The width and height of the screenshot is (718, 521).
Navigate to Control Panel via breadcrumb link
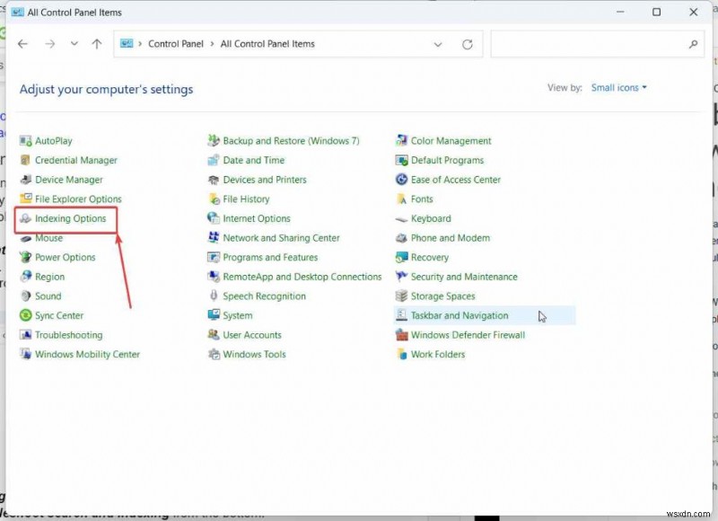[176, 43]
